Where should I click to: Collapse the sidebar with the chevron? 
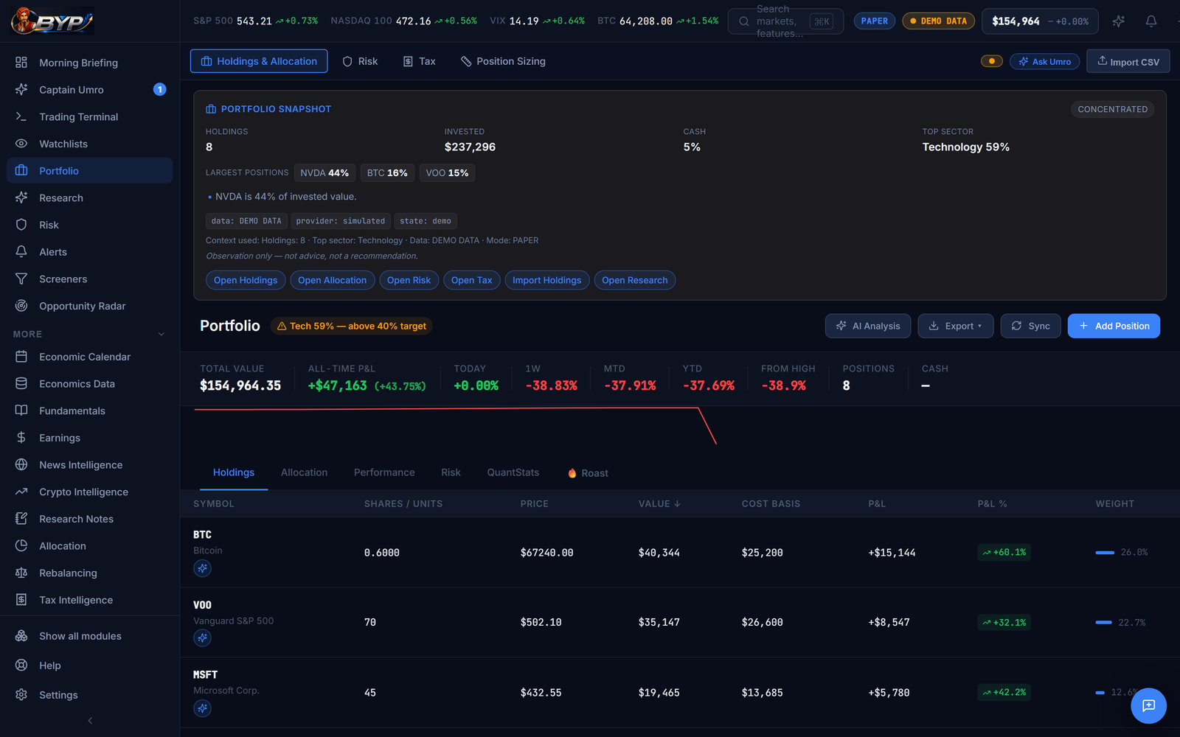tap(90, 721)
